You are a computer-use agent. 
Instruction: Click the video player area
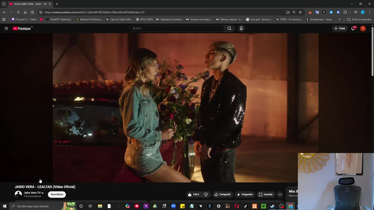click(186, 108)
